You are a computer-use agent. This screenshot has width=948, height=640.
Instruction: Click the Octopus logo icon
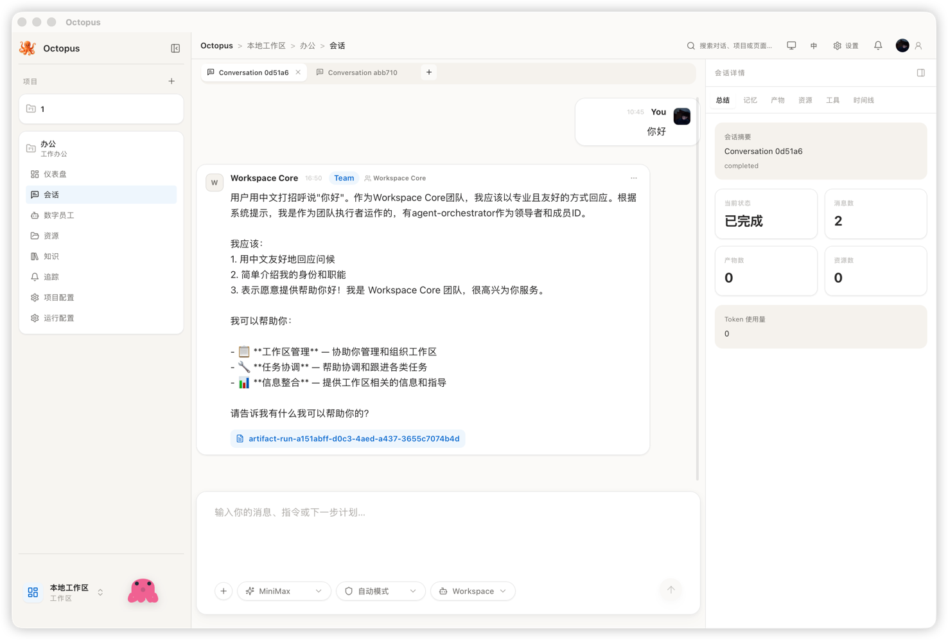pos(28,48)
